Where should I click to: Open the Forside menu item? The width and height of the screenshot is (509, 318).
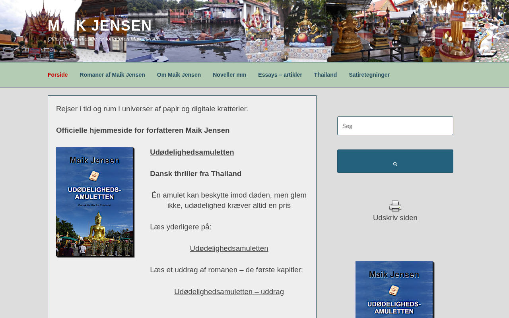coord(58,75)
